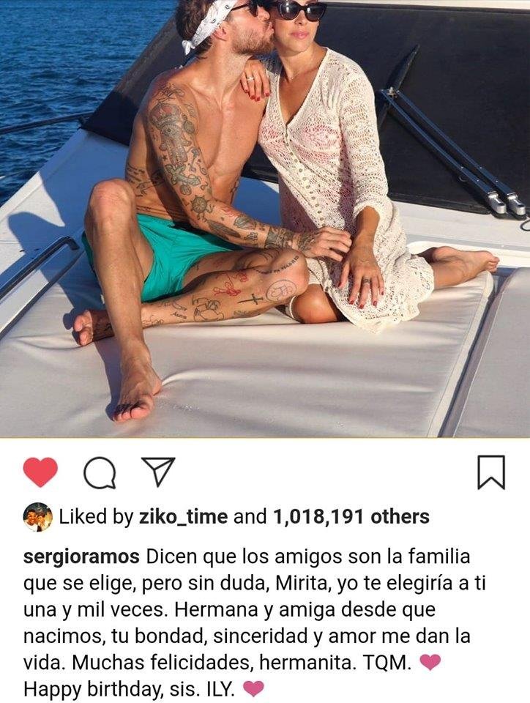This screenshot has height=703, width=530.
Task: Open the sergioramos profile from caption
Action: 81,557
